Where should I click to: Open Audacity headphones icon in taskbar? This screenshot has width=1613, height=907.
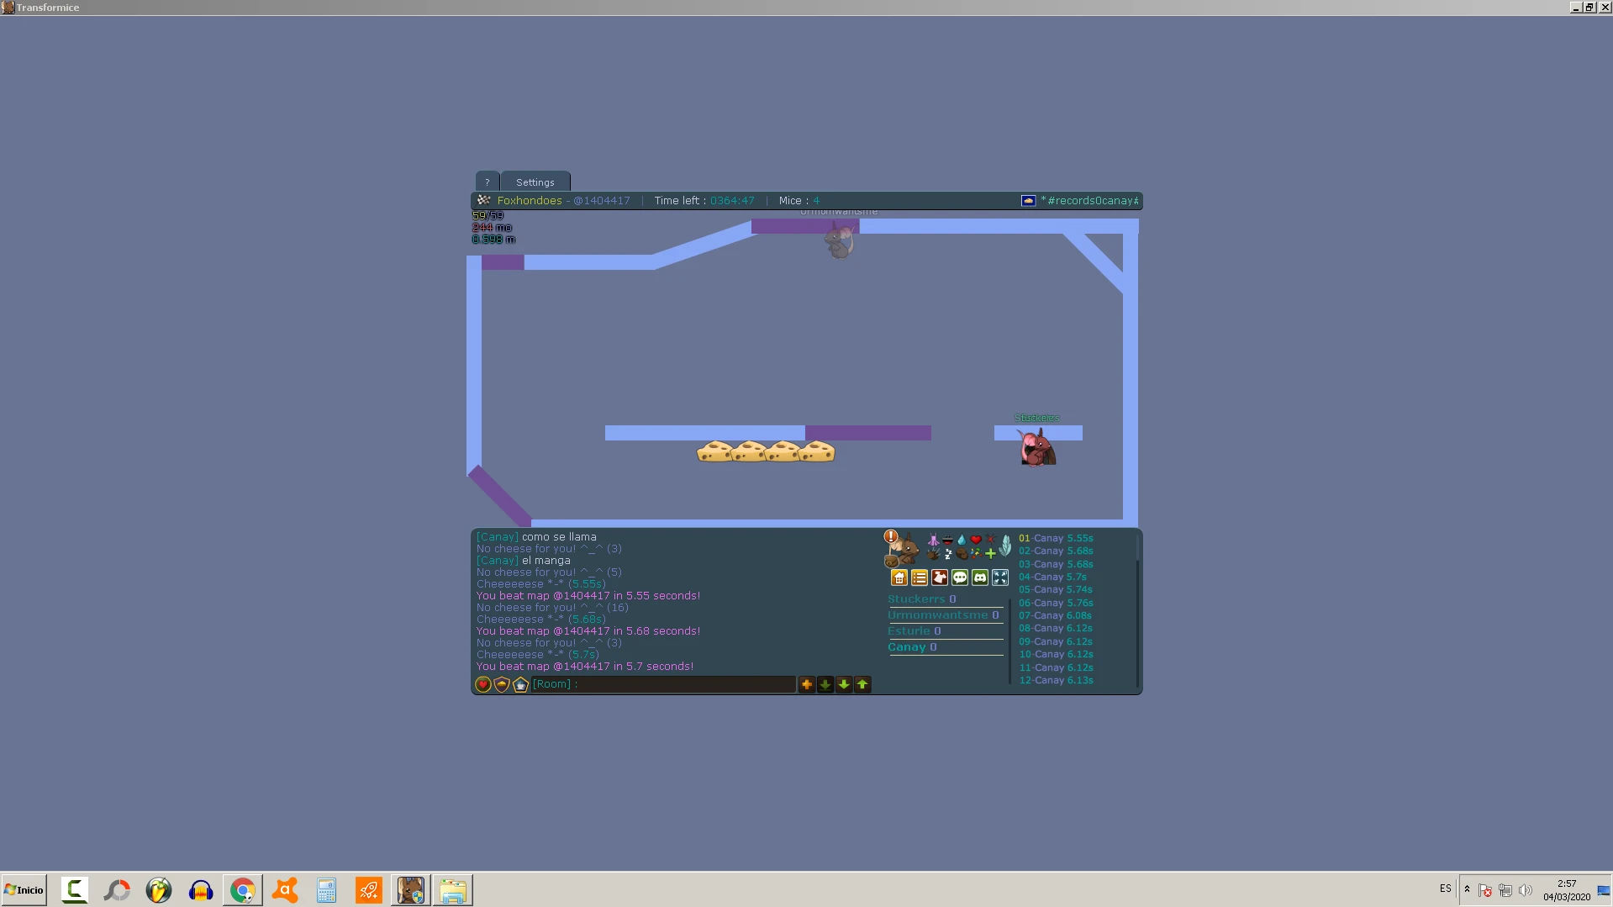coord(201,890)
